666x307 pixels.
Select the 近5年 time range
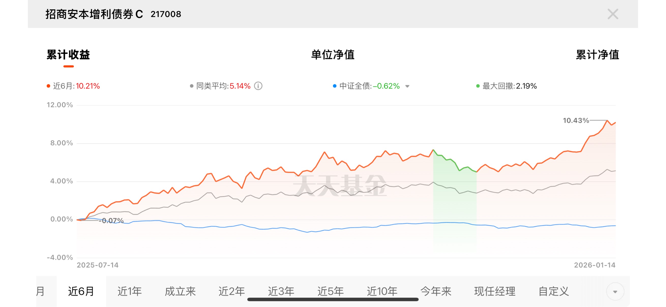click(x=330, y=291)
